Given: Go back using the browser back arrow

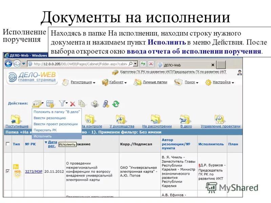Looking at the screenshot, I should point(8,64).
